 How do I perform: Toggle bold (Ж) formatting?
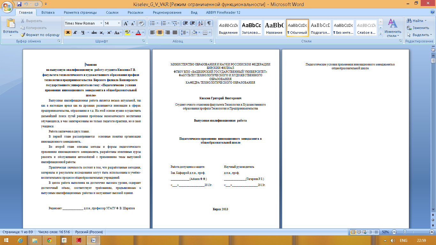(x=68, y=33)
